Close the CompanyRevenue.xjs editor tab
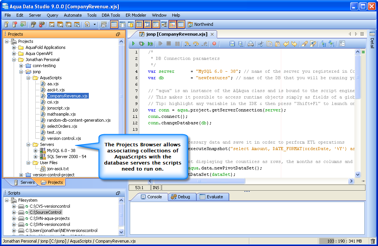This screenshot has width=378, height=246. pyautogui.click(x=212, y=34)
